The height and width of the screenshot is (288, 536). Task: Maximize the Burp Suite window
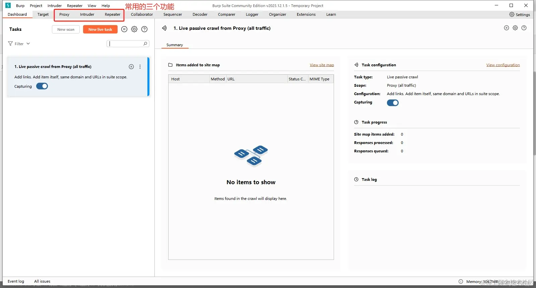511,5
